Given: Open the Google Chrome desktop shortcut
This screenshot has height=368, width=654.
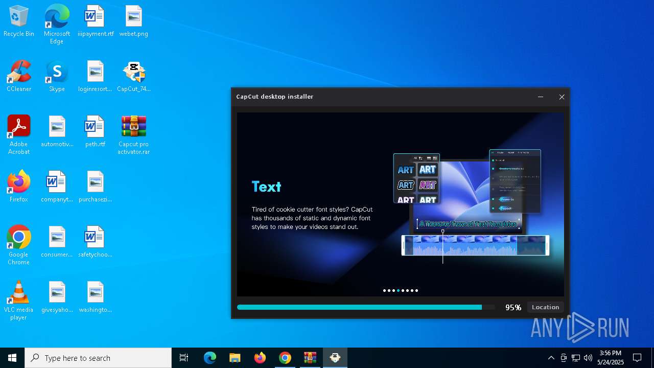Looking at the screenshot, I should 19,245.
